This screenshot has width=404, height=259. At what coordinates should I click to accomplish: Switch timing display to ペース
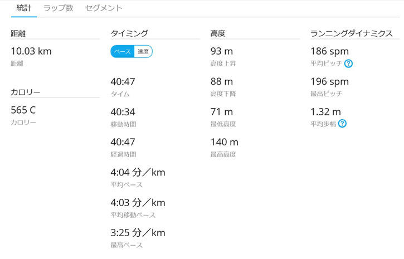[123, 52]
